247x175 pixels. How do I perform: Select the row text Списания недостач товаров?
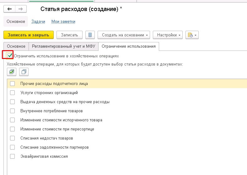[47, 138]
